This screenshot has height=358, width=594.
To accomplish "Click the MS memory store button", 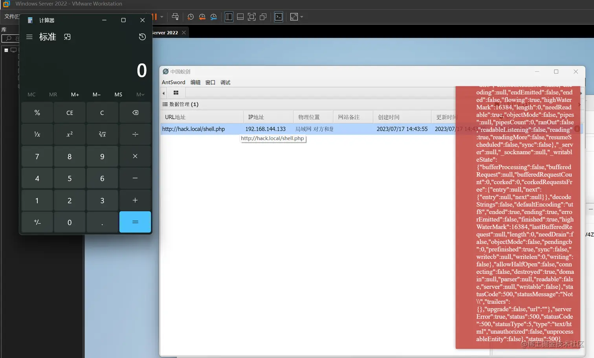I will coord(118,95).
